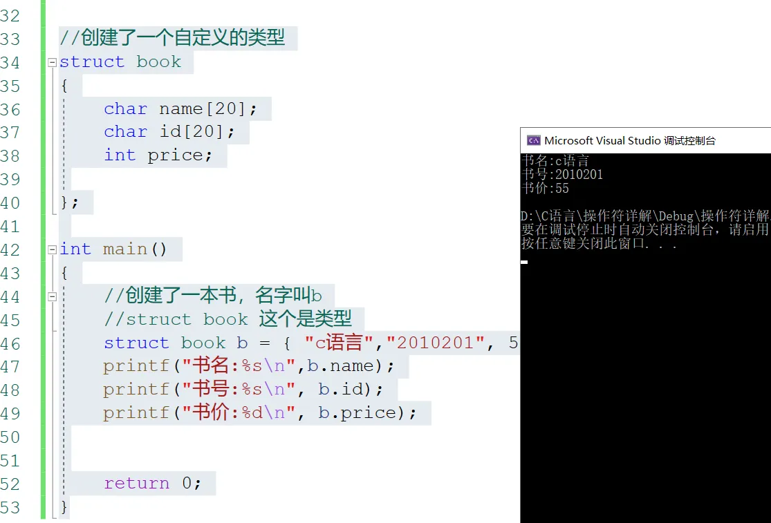Click the printf call printing b.id
This screenshot has width=771, height=523.
[243, 390]
